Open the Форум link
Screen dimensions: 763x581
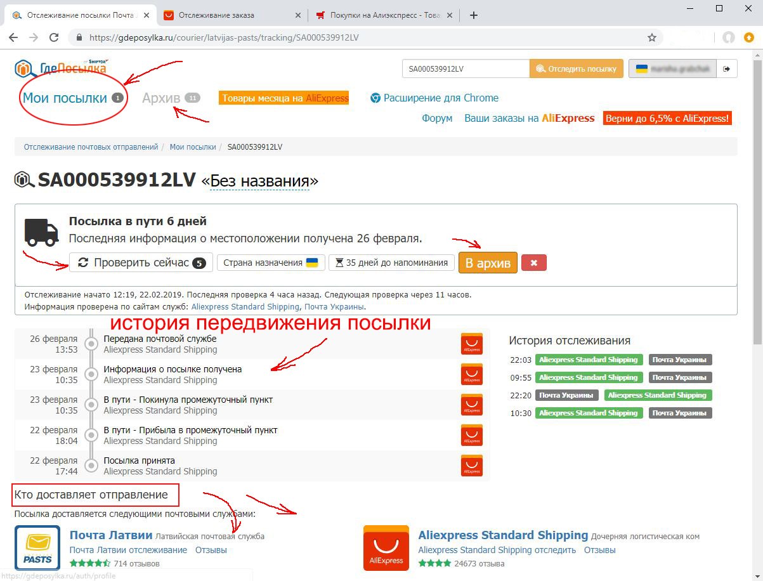point(437,118)
